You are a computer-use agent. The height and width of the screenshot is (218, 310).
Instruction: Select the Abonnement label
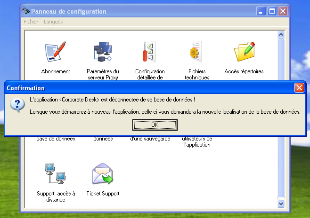click(x=56, y=71)
